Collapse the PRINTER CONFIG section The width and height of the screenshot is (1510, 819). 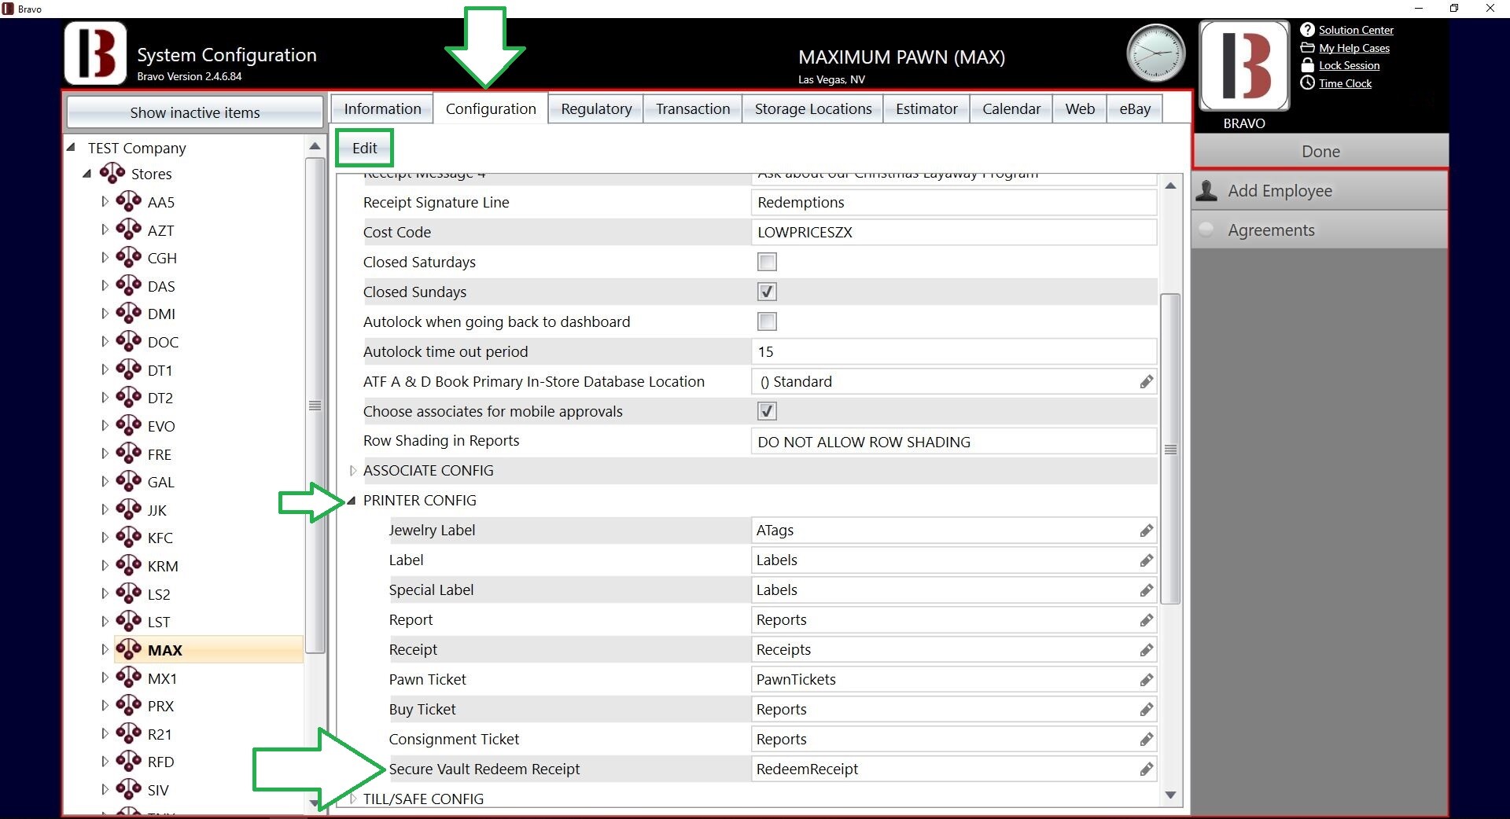point(352,500)
